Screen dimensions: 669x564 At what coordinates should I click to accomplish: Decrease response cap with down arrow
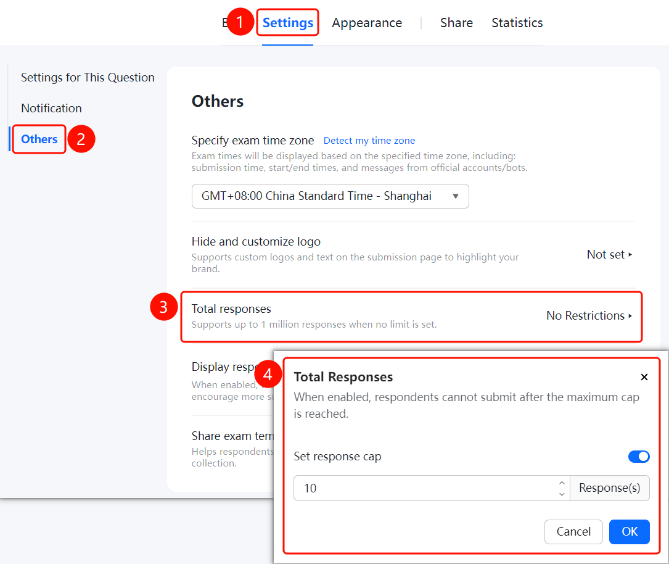[x=562, y=494]
